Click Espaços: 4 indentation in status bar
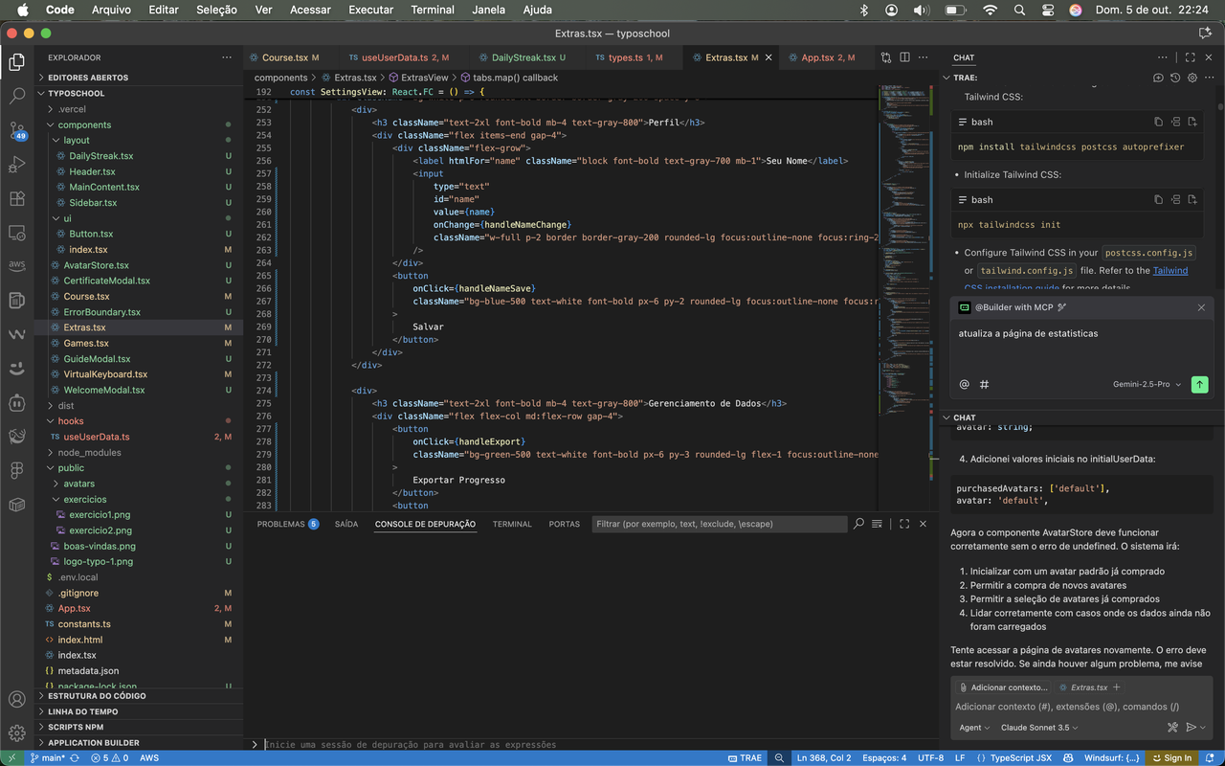The image size is (1225, 766). 883,757
